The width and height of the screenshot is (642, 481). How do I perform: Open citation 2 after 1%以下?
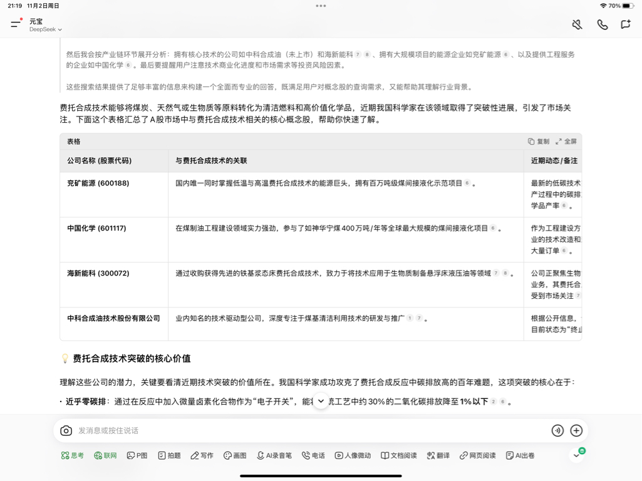(x=494, y=401)
